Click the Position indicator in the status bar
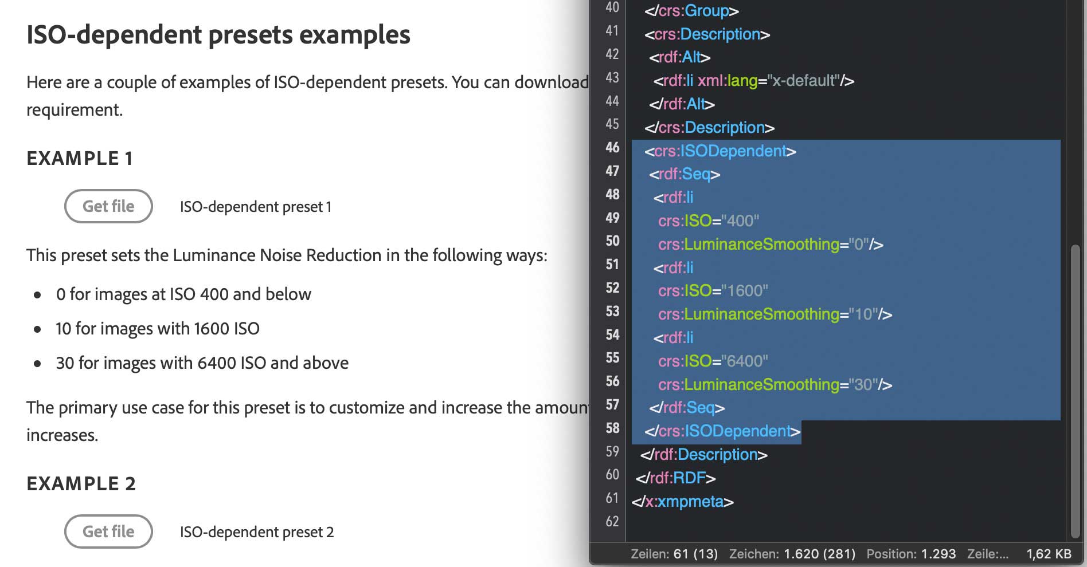Screen dimensions: 1087x567 911,554
